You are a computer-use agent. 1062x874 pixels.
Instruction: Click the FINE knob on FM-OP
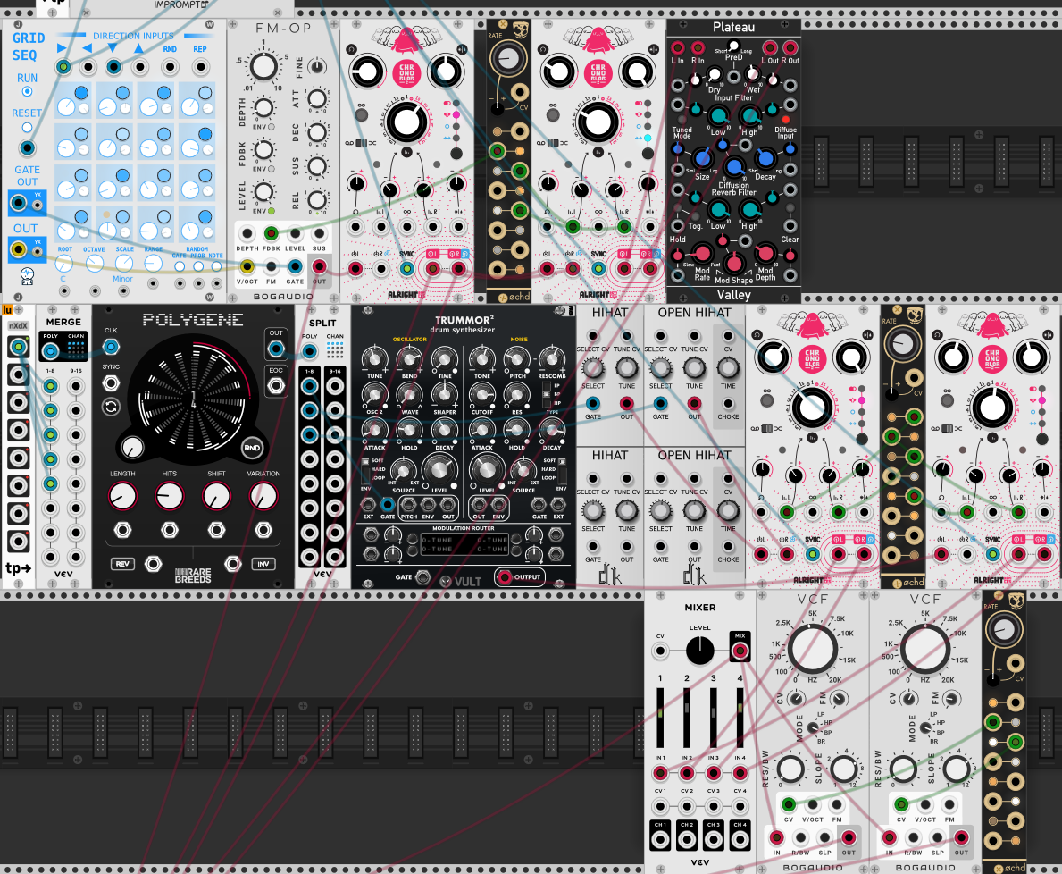point(316,66)
